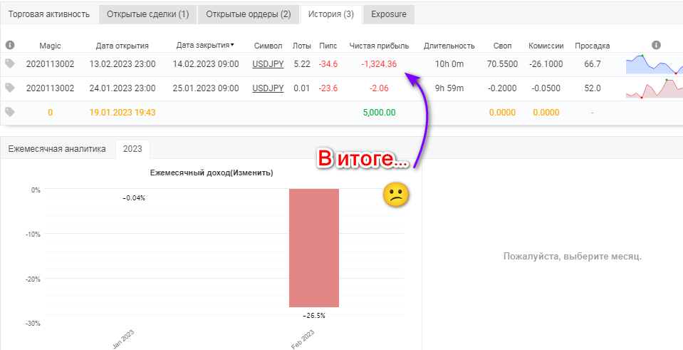
Task: Click tag icon in 24.01.2023 trade row
Action: pos(10,88)
